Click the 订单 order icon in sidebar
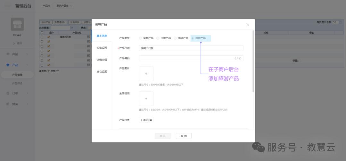The width and height of the screenshot is (346, 161). click(8, 93)
